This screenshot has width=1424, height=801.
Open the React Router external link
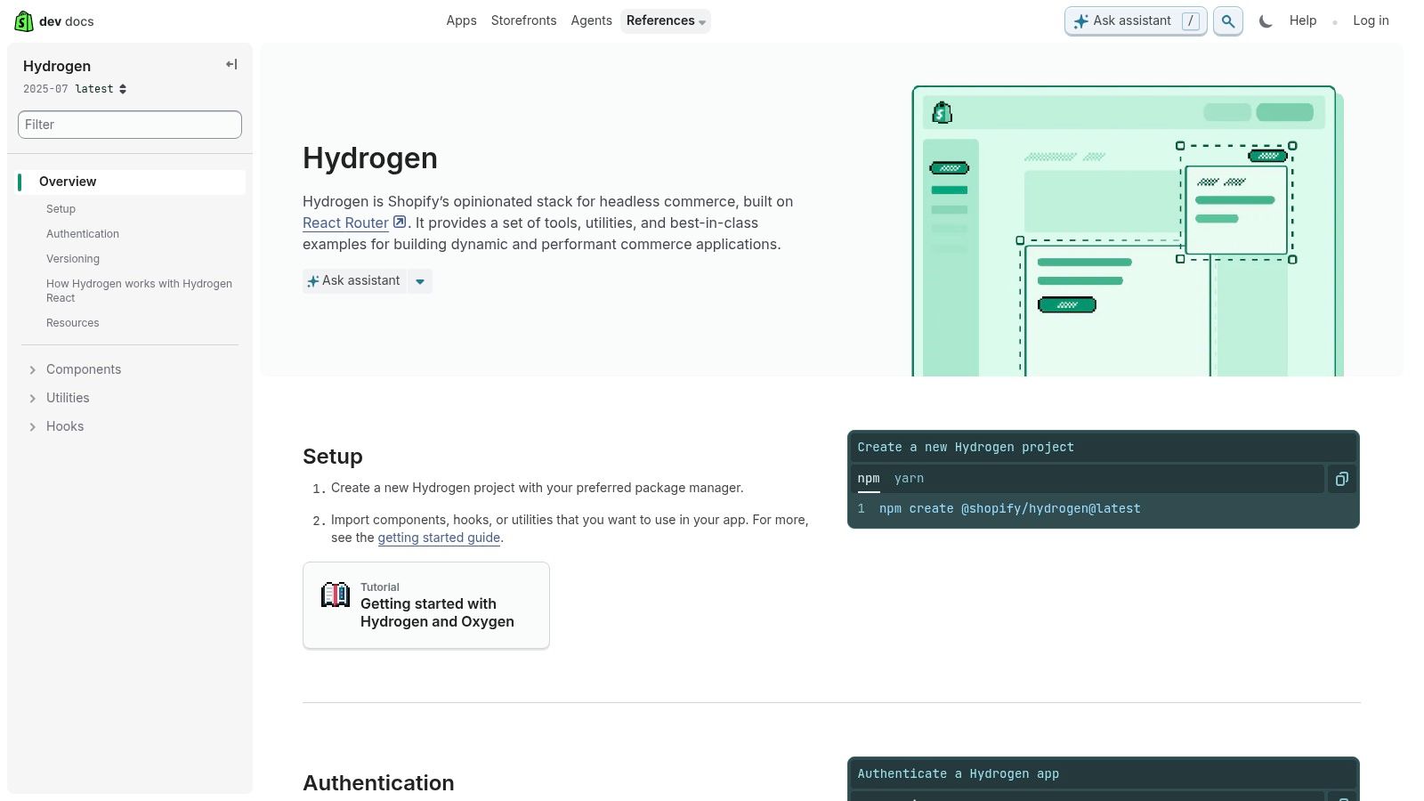pyautogui.click(x=346, y=222)
